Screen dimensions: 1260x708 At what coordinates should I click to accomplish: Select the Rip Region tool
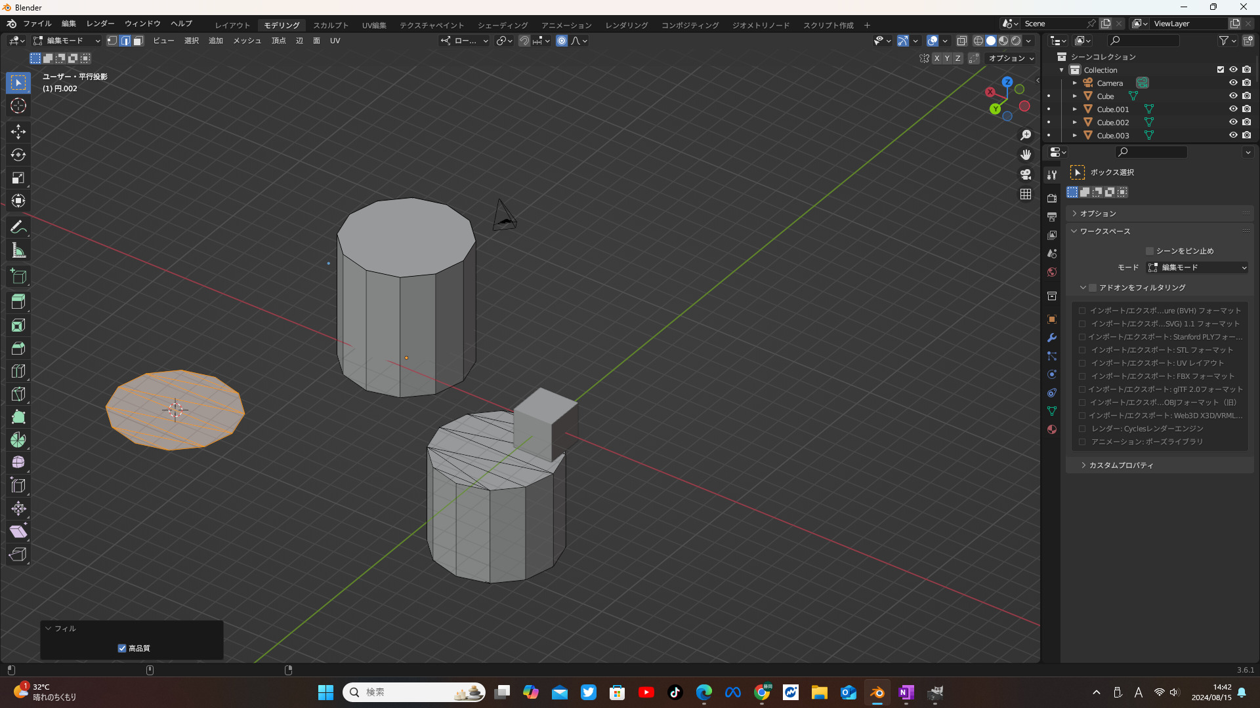[18, 555]
